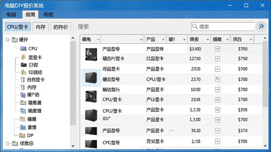Open the 硬角 column header dropdown arrow
The image size is (271, 152).
(98, 40)
